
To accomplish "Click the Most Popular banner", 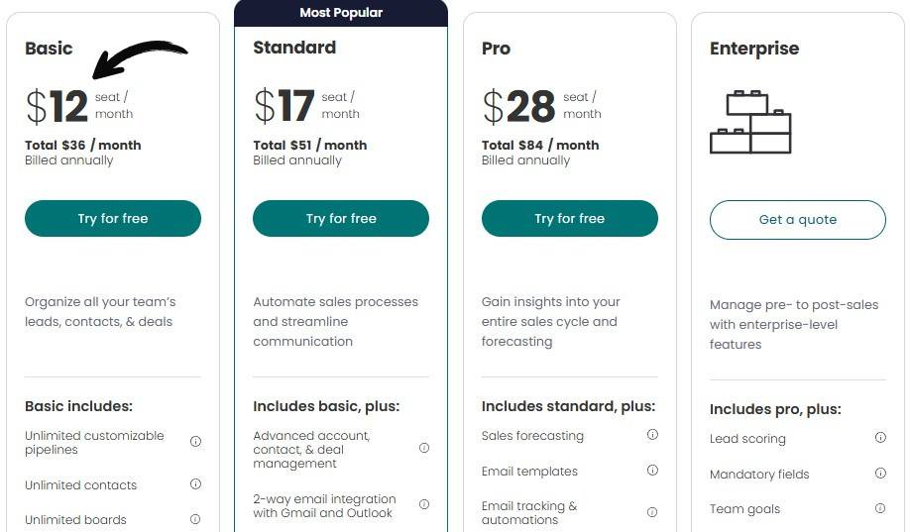I will pyautogui.click(x=341, y=13).
